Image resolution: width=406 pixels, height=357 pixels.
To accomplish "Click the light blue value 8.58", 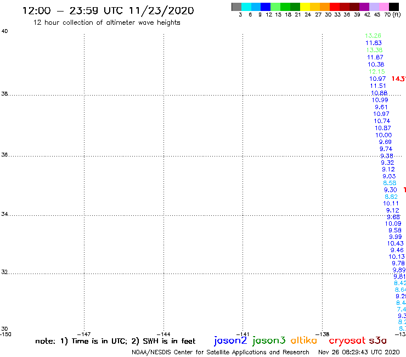I will (x=390, y=183).
